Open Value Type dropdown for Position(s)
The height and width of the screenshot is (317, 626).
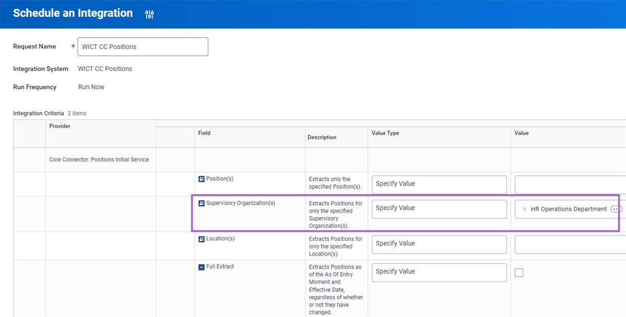click(439, 185)
